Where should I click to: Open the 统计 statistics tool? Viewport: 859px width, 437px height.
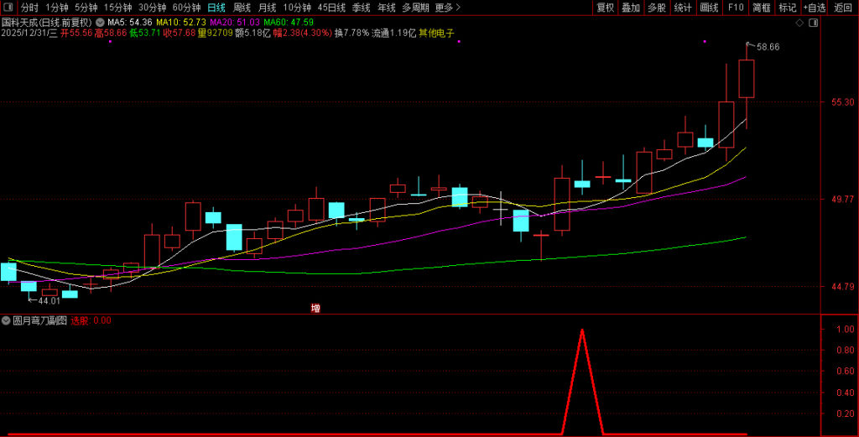pos(683,8)
